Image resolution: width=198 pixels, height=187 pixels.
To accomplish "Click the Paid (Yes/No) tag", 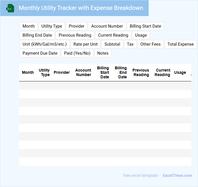I will pos(77,53).
